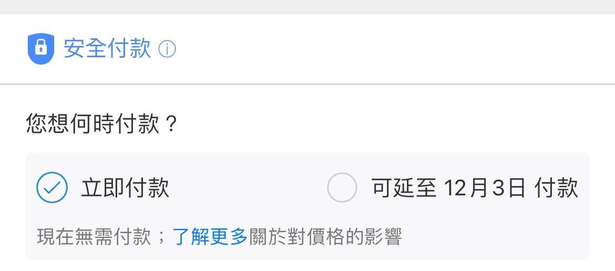The height and width of the screenshot is (271, 615).
Task: Click the gray bar above the page
Action: (307, 7)
